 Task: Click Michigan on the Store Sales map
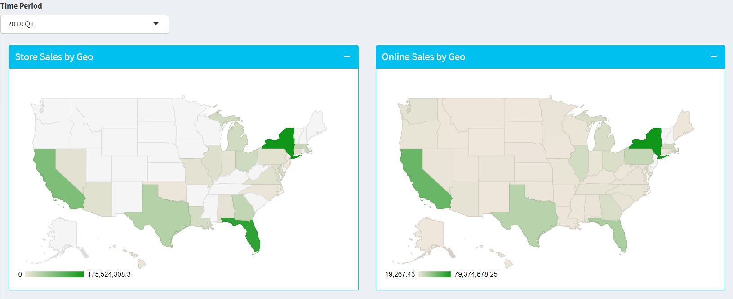tap(236, 139)
